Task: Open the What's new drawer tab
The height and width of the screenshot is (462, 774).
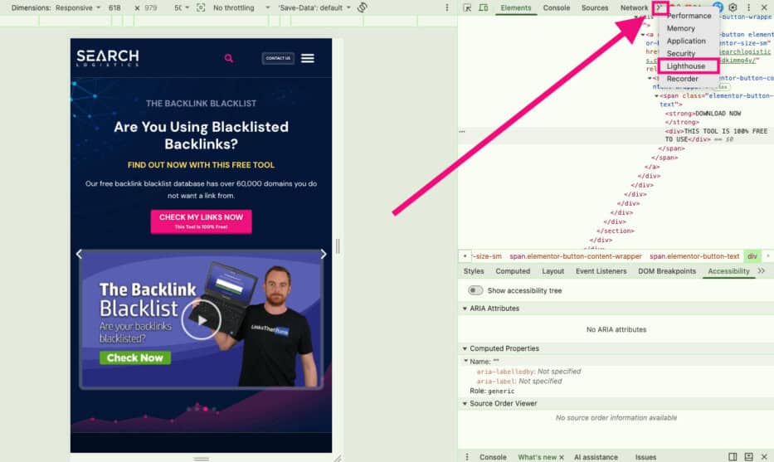Action: pos(537,457)
